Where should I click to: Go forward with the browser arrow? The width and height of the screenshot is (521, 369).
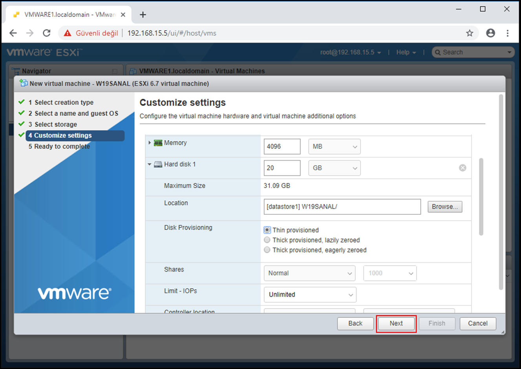[x=30, y=33]
